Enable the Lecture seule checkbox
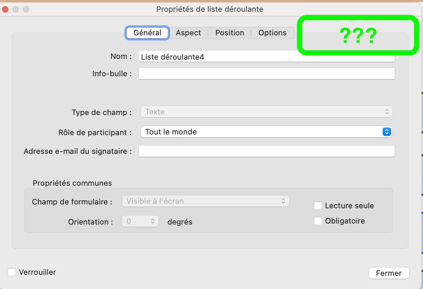423x289 pixels. 318,205
